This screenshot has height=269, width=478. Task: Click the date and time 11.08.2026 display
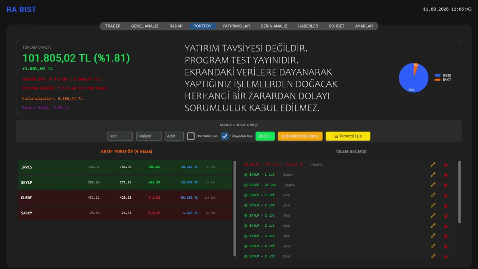(447, 9)
